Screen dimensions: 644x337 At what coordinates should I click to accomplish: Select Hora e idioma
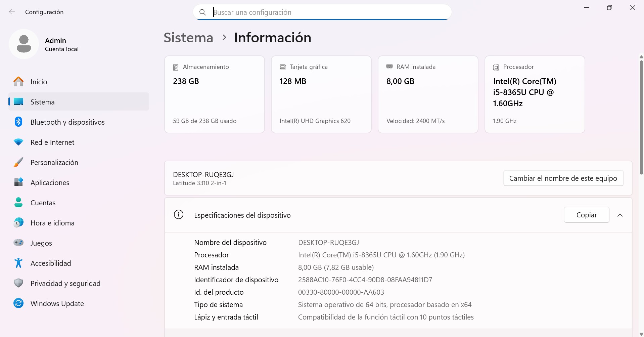pos(52,223)
